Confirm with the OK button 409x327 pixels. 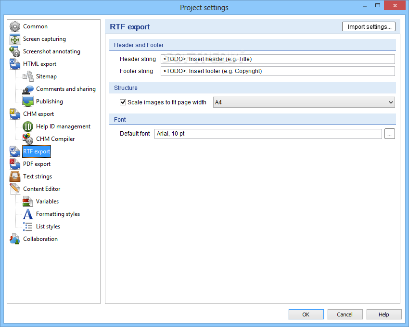(x=306, y=314)
